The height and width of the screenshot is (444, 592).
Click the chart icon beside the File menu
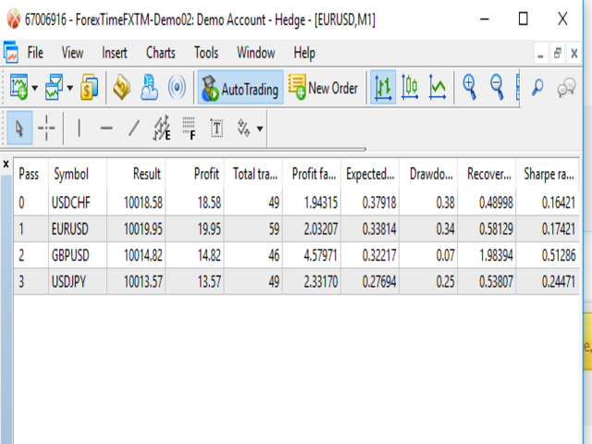tap(11, 53)
